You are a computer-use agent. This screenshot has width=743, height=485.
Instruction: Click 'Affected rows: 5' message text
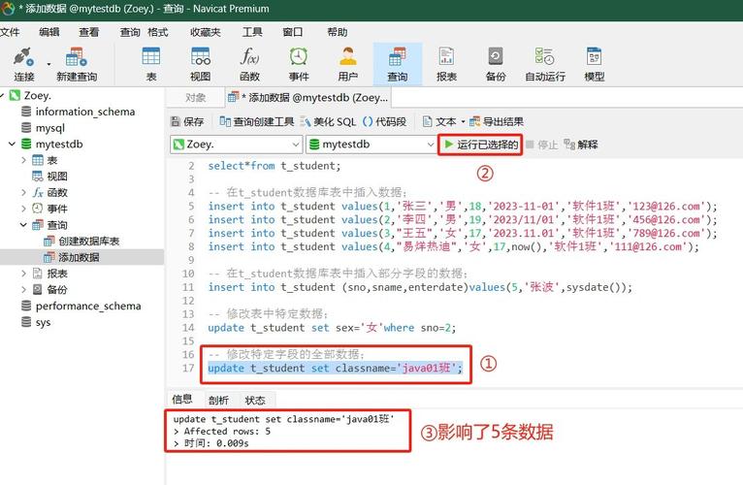point(227,432)
